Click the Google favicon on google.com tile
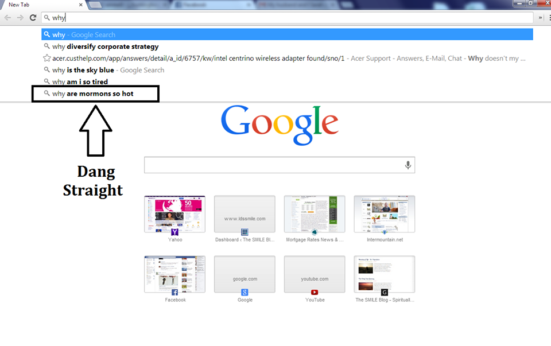 click(245, 292)
